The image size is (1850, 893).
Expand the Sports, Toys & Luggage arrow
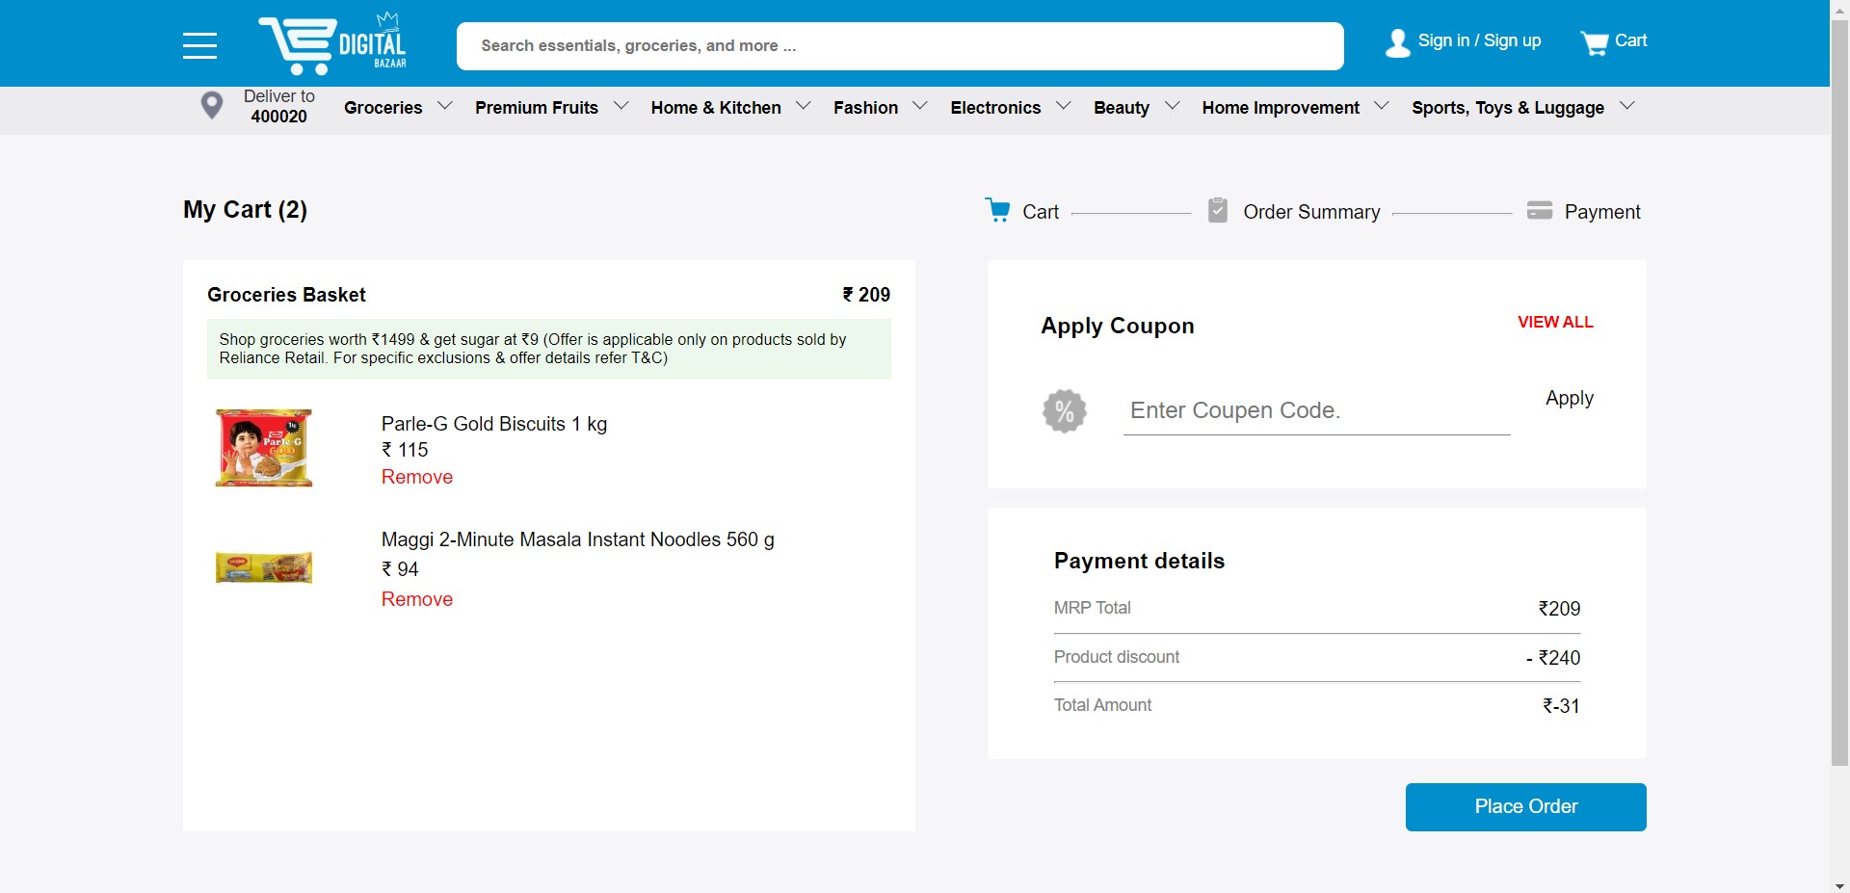[1627, 106]
